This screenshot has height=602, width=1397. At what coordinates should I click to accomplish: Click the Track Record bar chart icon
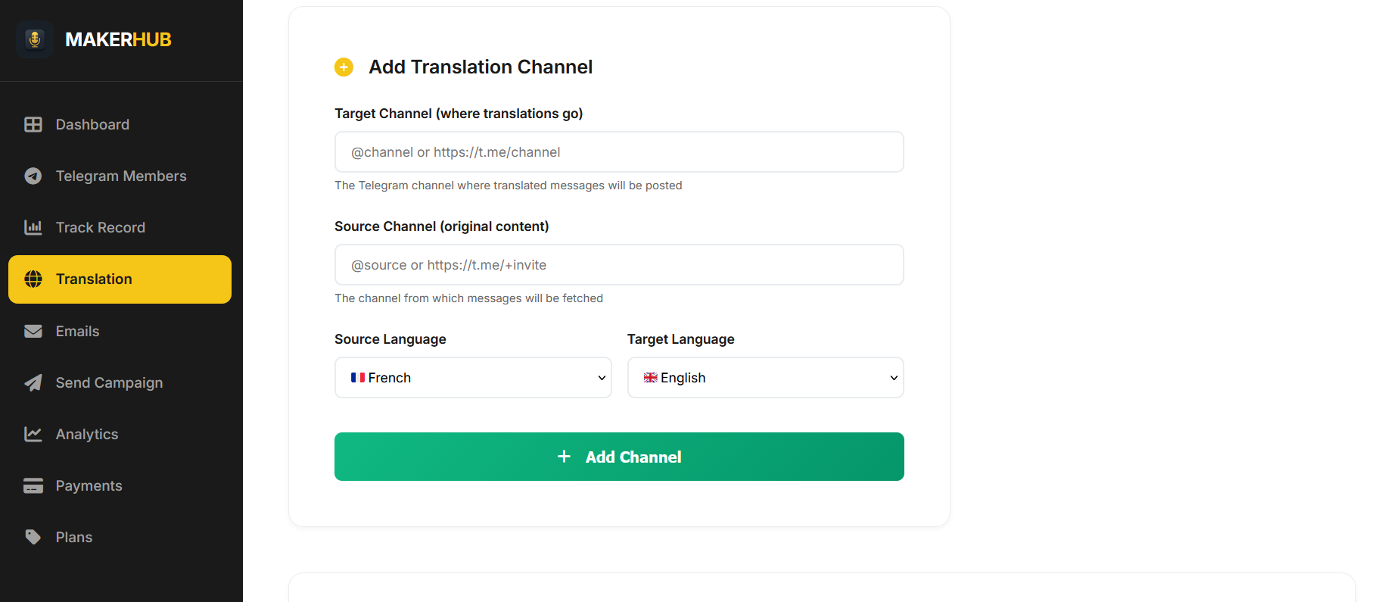33,227
